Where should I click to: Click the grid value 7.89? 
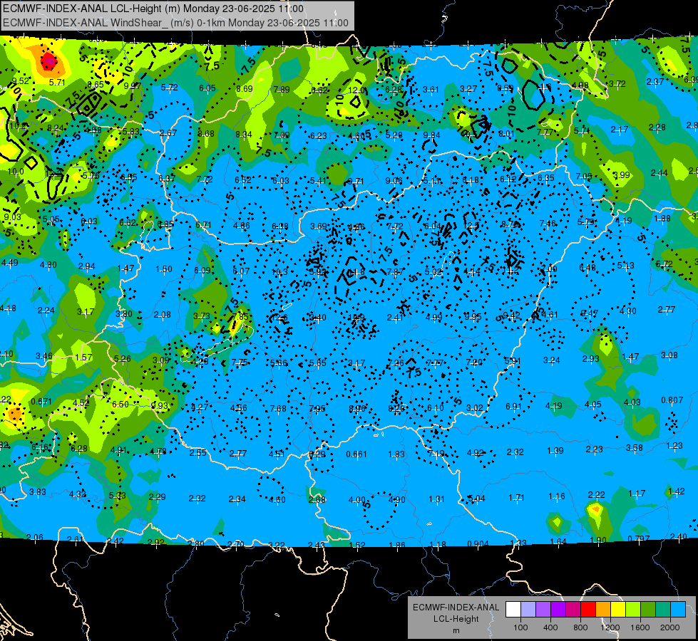point(282,90)
